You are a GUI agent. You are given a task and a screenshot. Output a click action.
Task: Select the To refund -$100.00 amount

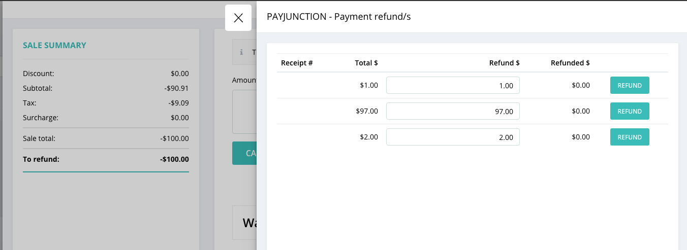click(174, 159)
